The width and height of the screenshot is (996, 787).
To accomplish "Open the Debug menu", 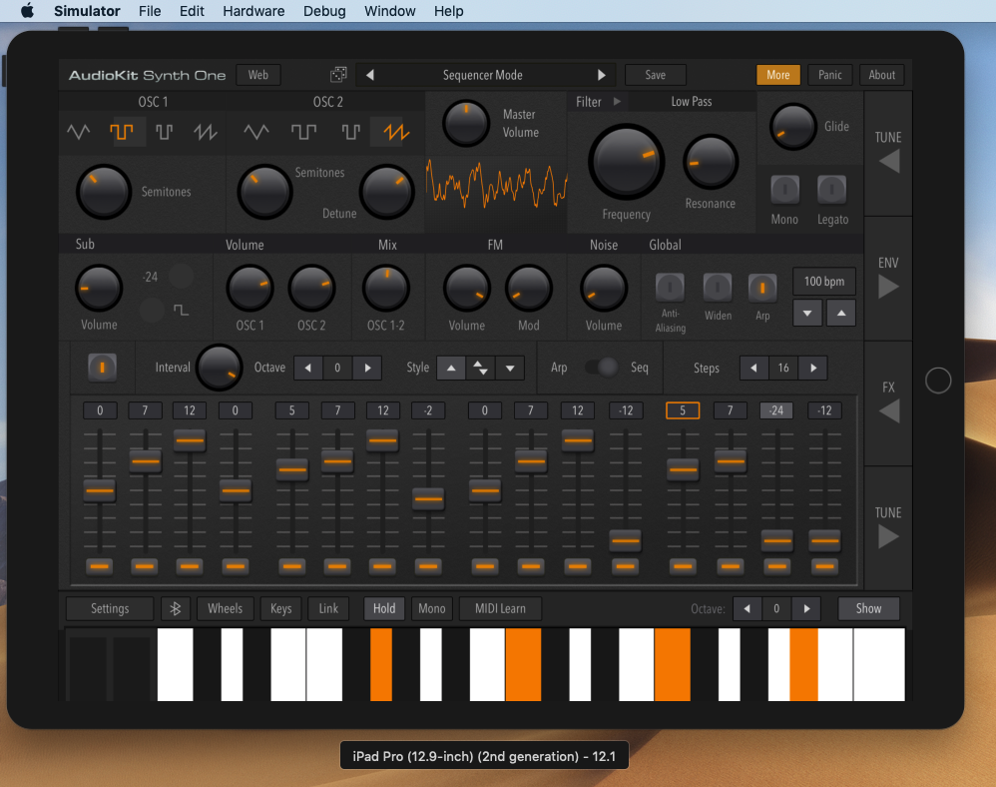I will click(324, 11).
